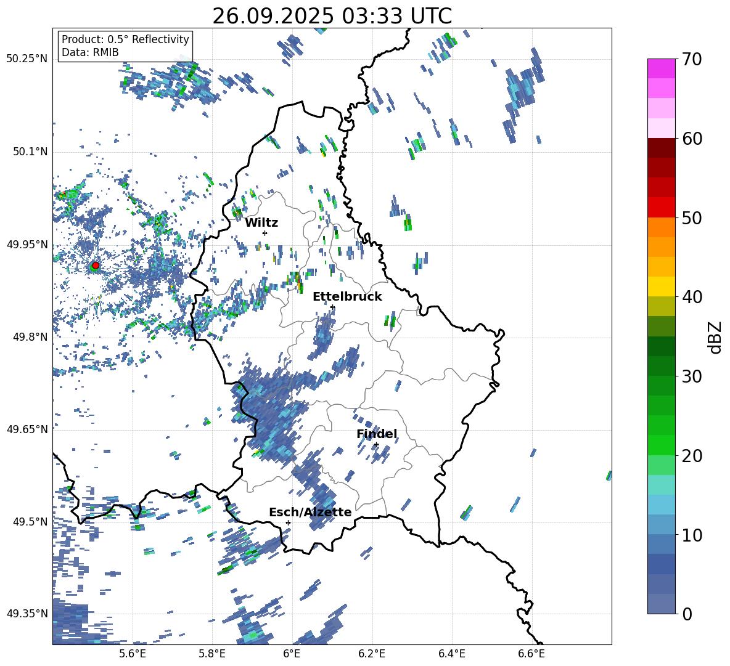Click the 10 value on the colorbar
The image size is (730, 666).
click(692, 535)
